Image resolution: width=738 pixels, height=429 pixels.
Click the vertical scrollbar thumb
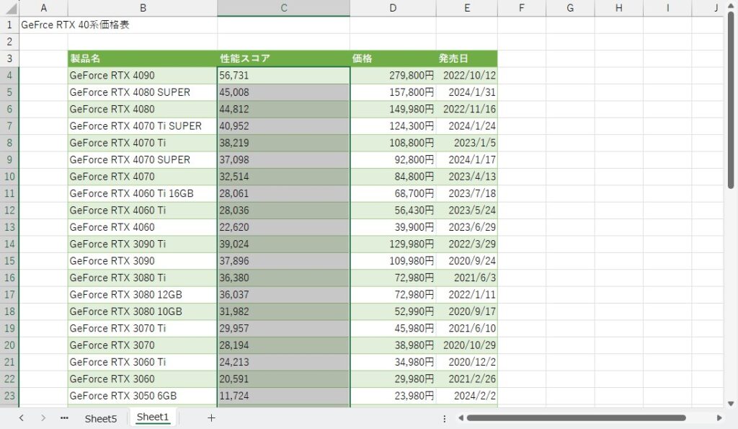(x=729, y=101)
